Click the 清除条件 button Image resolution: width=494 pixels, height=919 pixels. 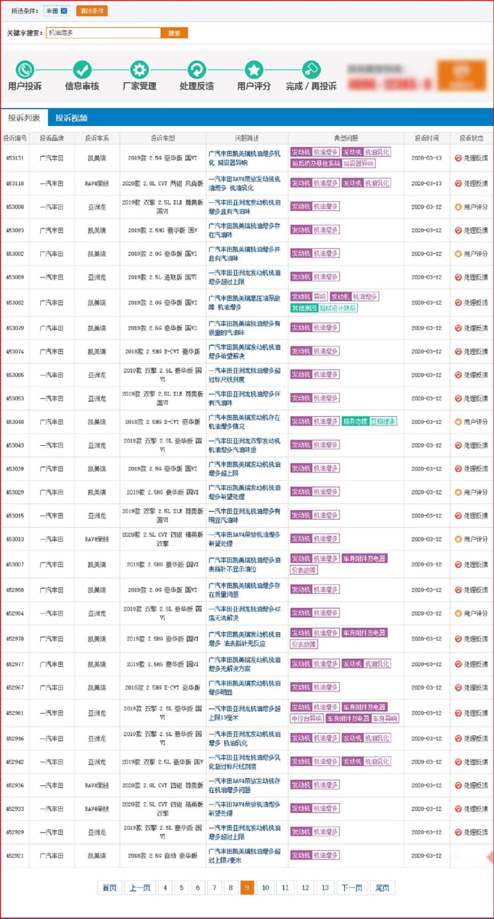pos(92,11)
